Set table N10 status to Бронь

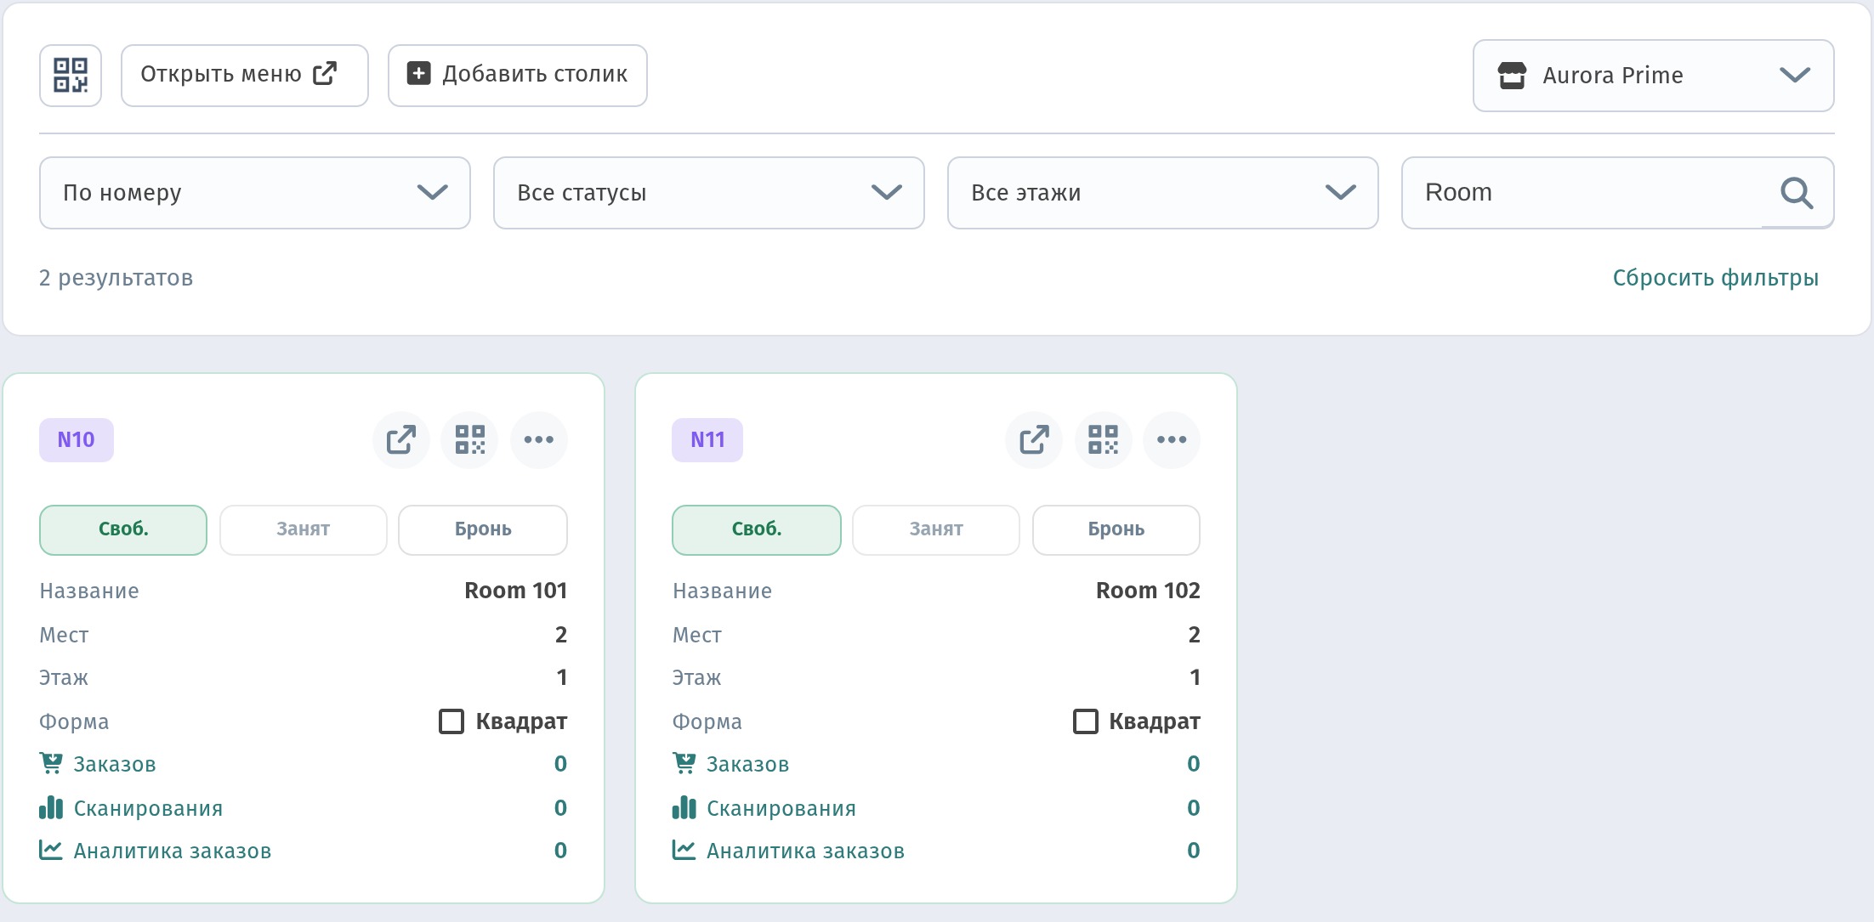point(483,530)
